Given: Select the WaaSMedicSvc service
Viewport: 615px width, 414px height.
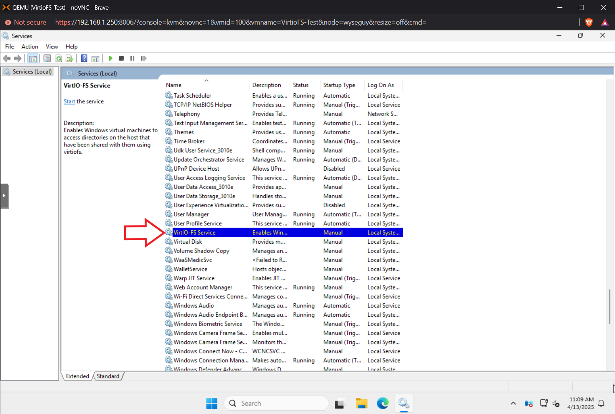Looking at the screenshot, I should 284,260.
